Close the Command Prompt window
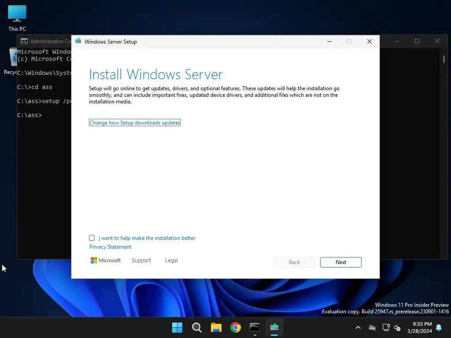The width and height of the screenshot is (451, 338). [437, 41]
